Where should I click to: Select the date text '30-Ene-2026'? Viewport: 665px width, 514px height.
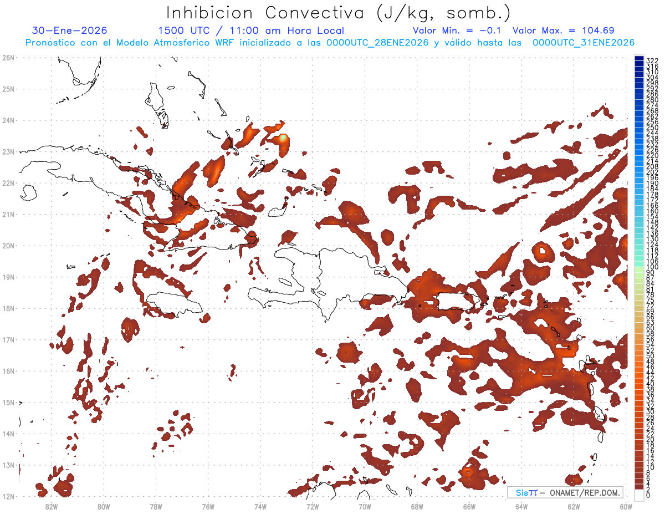pyautogui.click(x=70, y=30)
